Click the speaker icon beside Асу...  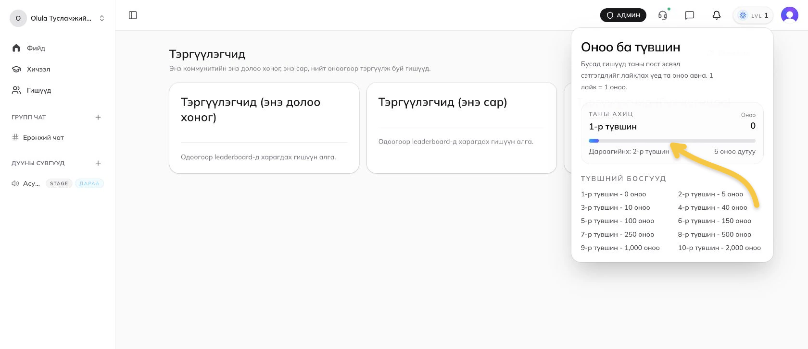coord(15,183)
